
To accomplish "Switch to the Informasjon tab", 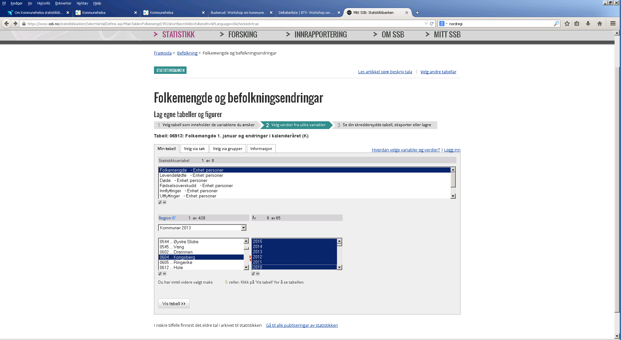I will (x=261, y=149).
